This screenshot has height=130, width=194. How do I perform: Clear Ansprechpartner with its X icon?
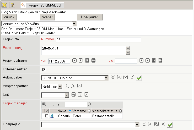pos(79,86)
